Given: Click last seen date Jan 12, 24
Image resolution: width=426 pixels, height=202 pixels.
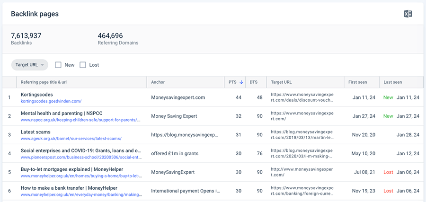Looking at the screenshot, I should coord(408,153).
